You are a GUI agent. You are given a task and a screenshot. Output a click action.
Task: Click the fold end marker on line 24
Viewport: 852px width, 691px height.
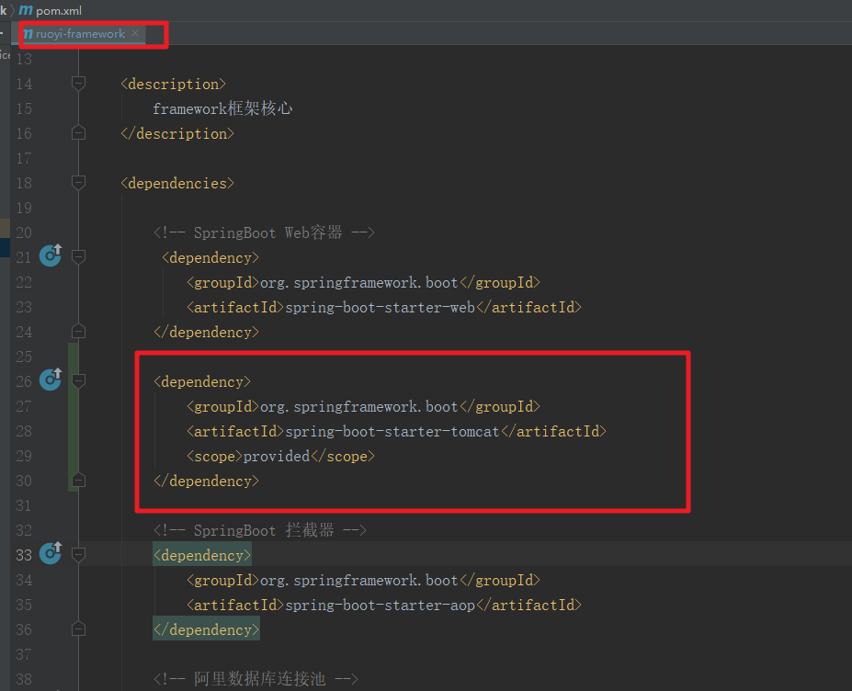coord(78,332)
